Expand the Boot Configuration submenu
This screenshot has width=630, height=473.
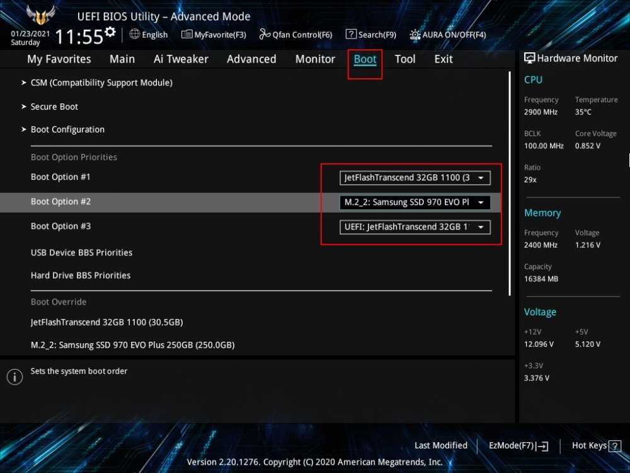coord(67,129)
